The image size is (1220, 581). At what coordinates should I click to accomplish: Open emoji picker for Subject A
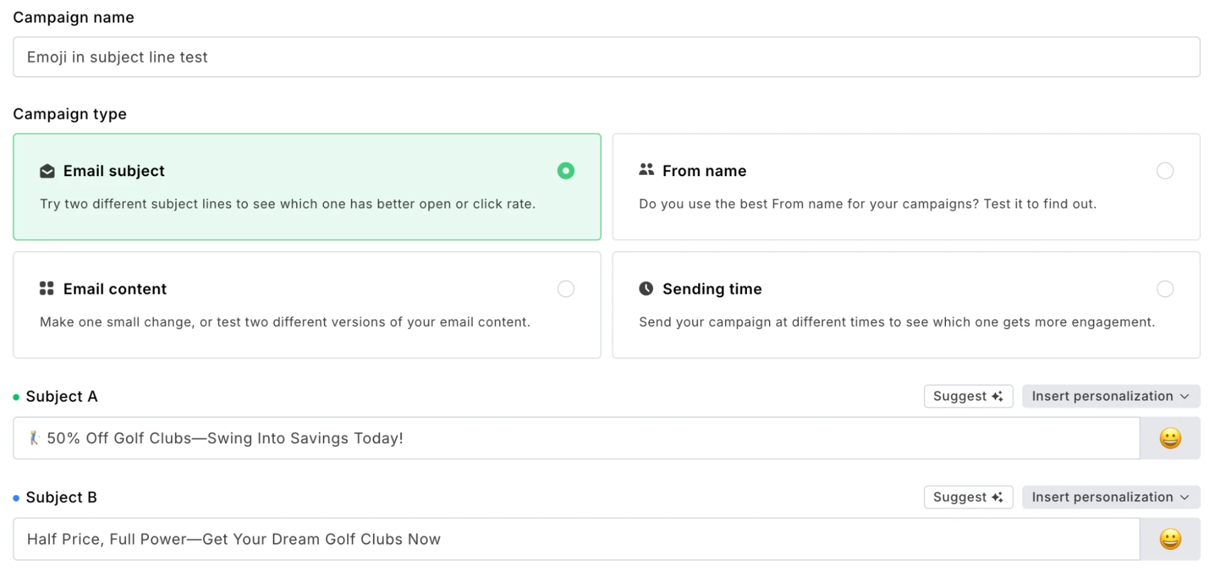(x=1169, y=438)
